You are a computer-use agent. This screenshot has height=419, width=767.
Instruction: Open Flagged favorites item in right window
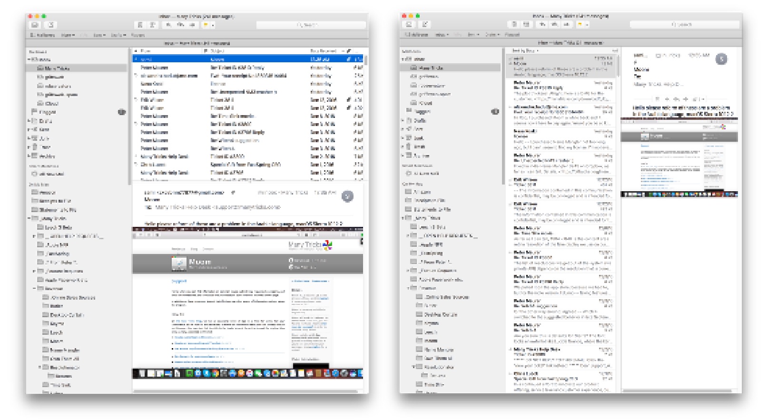pos(511,35)
